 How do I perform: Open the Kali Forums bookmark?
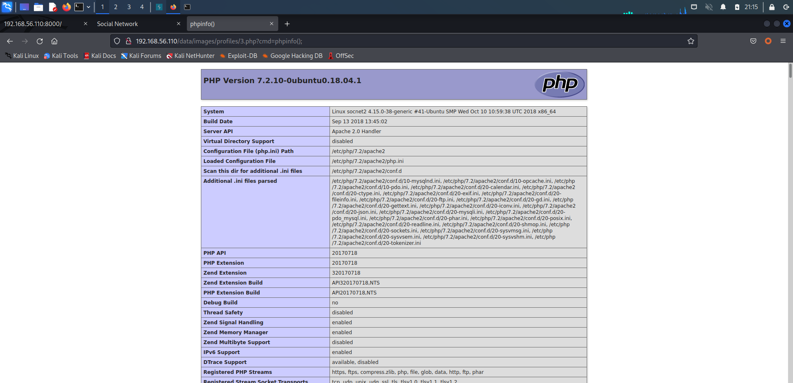tap(141, 56)
